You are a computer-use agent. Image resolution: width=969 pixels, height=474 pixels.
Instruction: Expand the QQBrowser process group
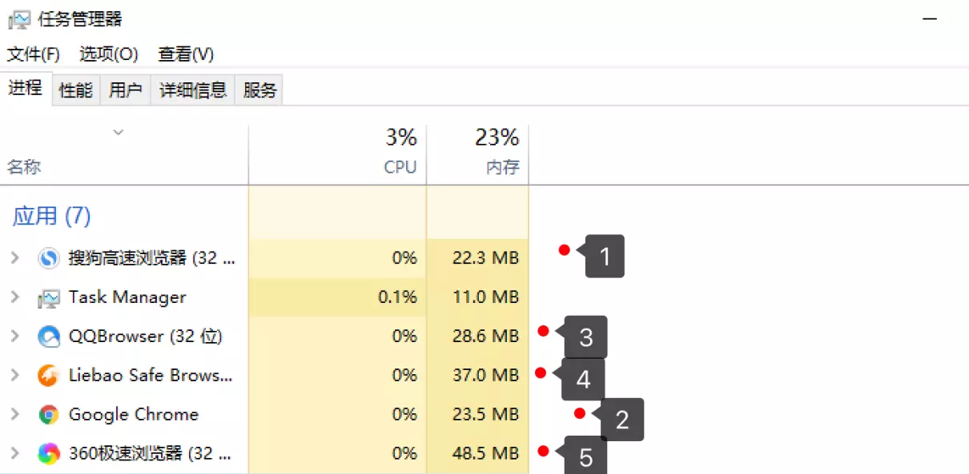point(14,337)
